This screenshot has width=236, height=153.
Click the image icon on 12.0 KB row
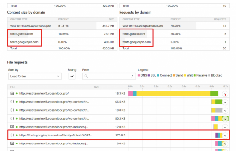click(x=12, y=127)
